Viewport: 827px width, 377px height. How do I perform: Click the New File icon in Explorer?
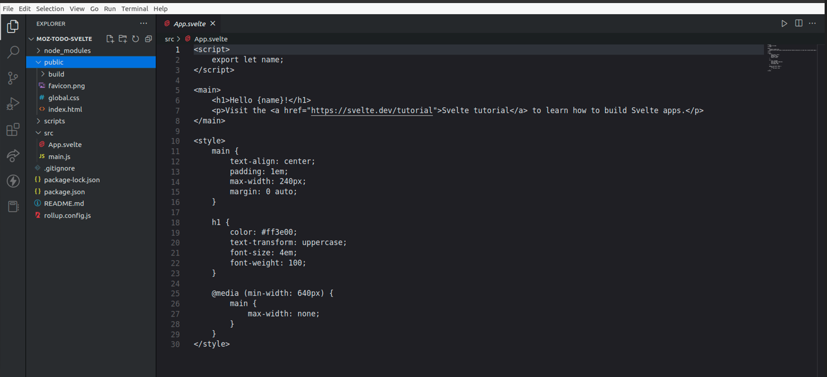(110, 39)
